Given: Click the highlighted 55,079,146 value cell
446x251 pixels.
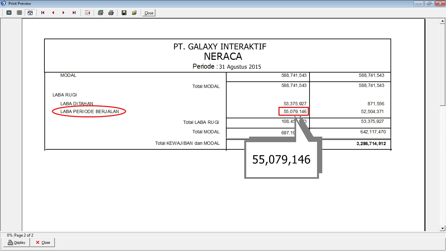Looking at the screenshot, I should (294, 111).
